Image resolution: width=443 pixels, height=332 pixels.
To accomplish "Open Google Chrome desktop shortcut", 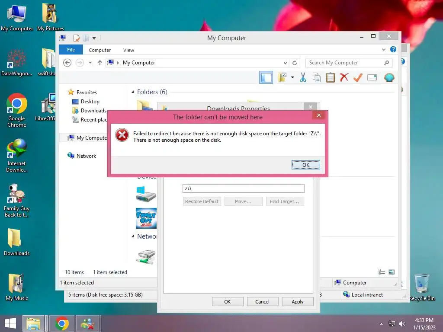I will 17,110.
